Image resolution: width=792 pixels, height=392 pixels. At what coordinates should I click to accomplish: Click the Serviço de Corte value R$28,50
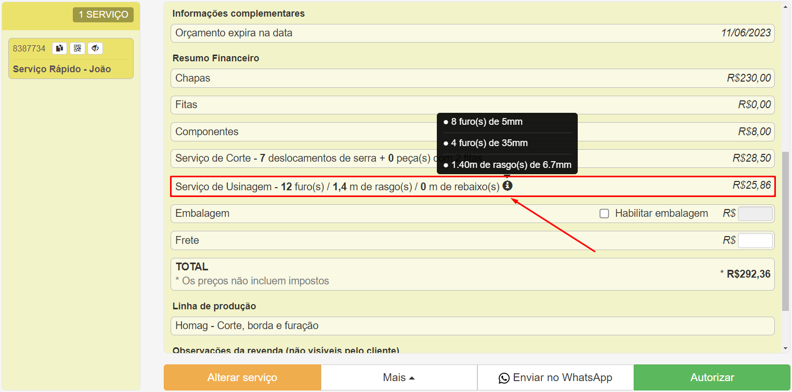[x=752, y=158]
